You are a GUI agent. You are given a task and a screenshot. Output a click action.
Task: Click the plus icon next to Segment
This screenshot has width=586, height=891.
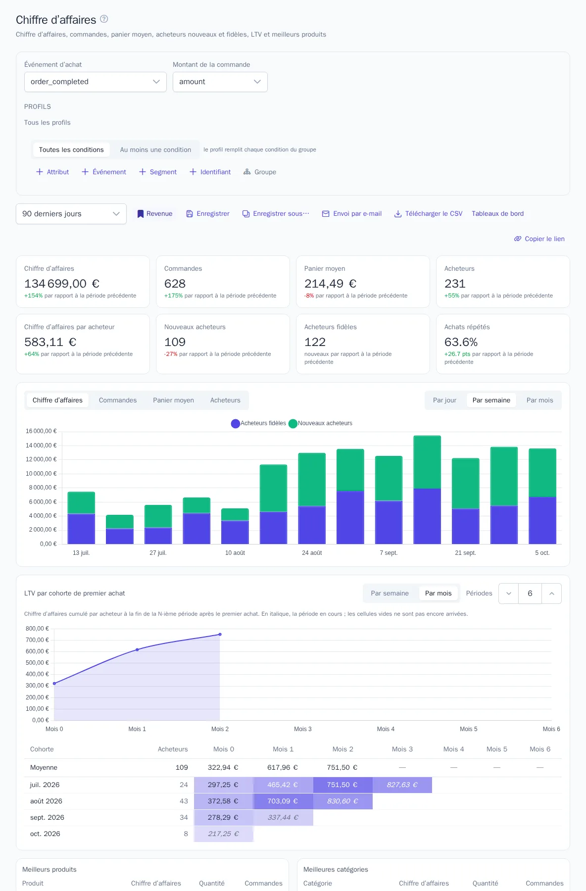tap(143, 172)
